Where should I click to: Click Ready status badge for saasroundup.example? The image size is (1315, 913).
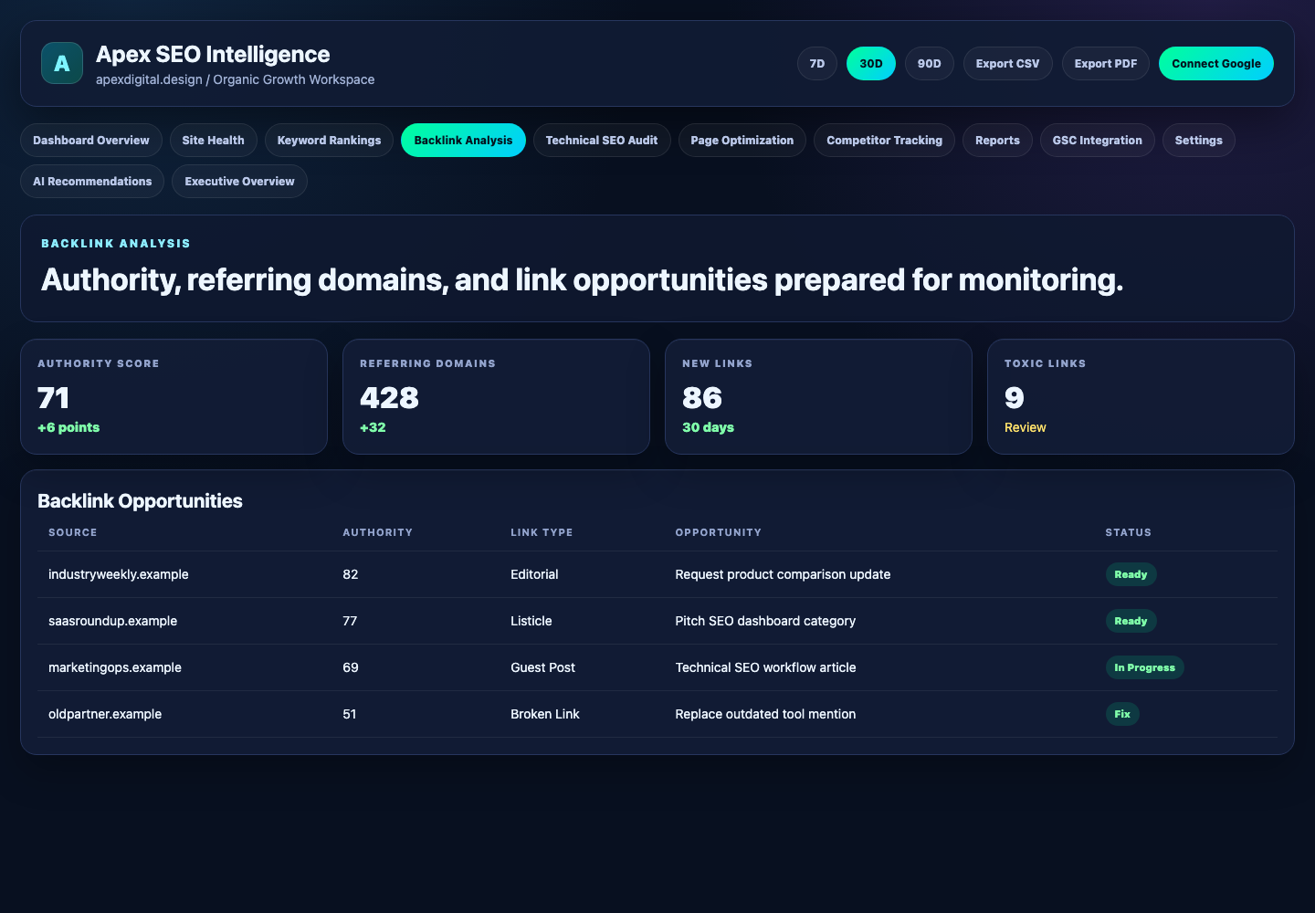(1131, 621)
